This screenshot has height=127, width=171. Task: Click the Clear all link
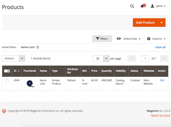point(160,47)
